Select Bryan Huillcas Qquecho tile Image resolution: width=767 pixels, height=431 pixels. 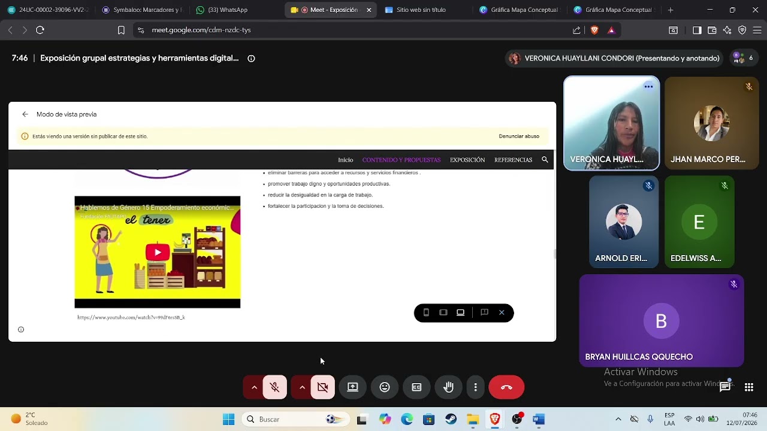click(662, 320)
